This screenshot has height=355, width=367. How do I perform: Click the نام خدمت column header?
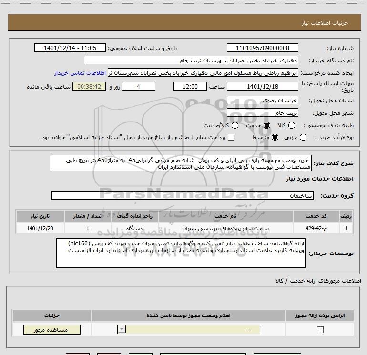click(225, 216)
